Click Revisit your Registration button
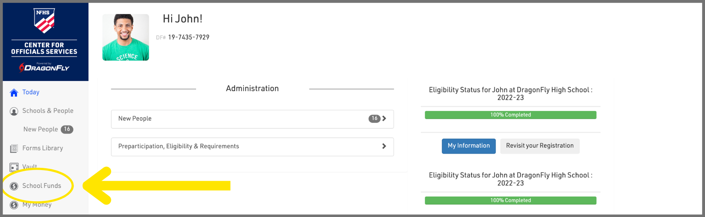705x217 pixels. 539,146
